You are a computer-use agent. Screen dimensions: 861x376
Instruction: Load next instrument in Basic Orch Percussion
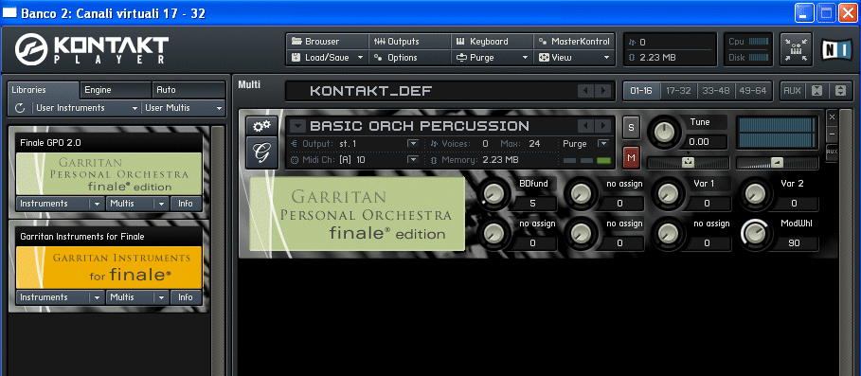(x=602, y=126)
